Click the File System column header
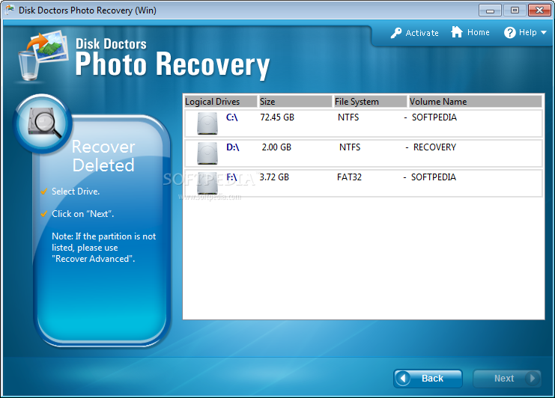Screen dimensions: 555x398 [371, 102]
